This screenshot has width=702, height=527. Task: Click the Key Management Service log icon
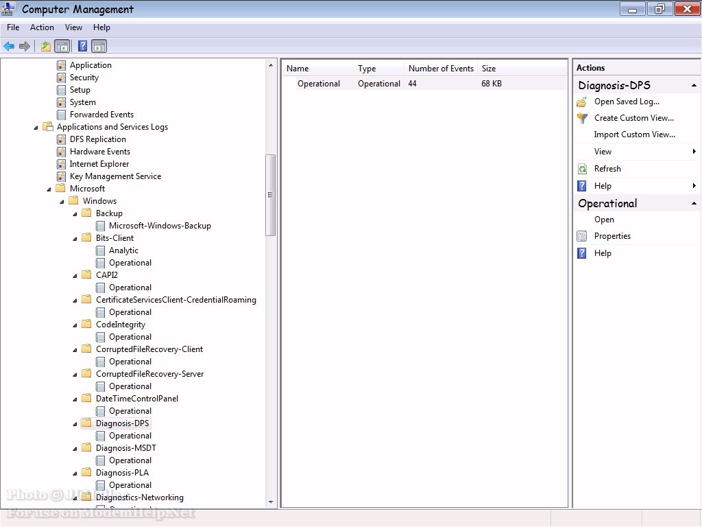pyautogui.click(x=61, y=176)
